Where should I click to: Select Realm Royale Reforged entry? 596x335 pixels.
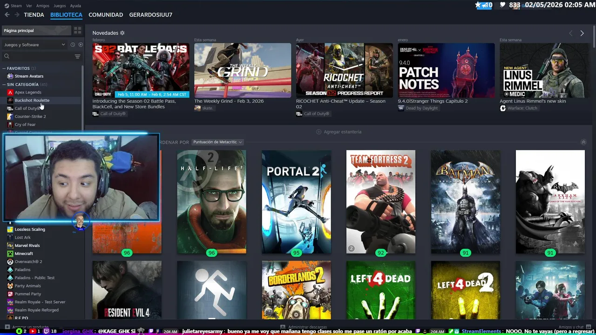(x=36, y=310)
